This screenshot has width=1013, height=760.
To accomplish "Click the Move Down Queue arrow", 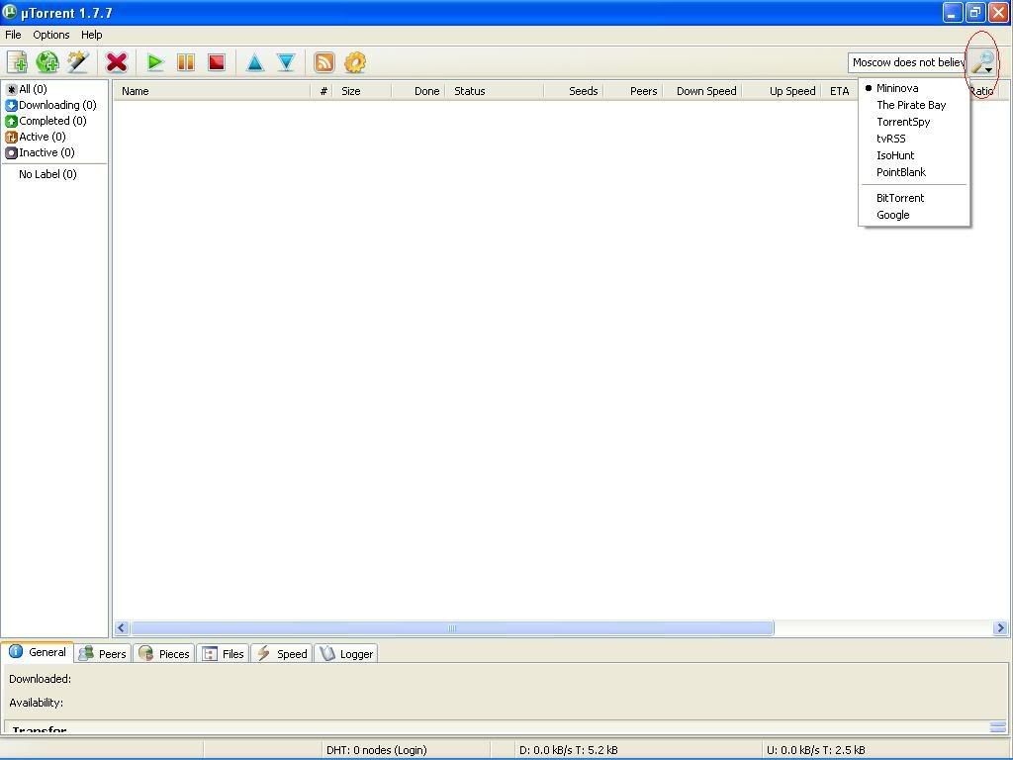I will [x=286, y=62].
